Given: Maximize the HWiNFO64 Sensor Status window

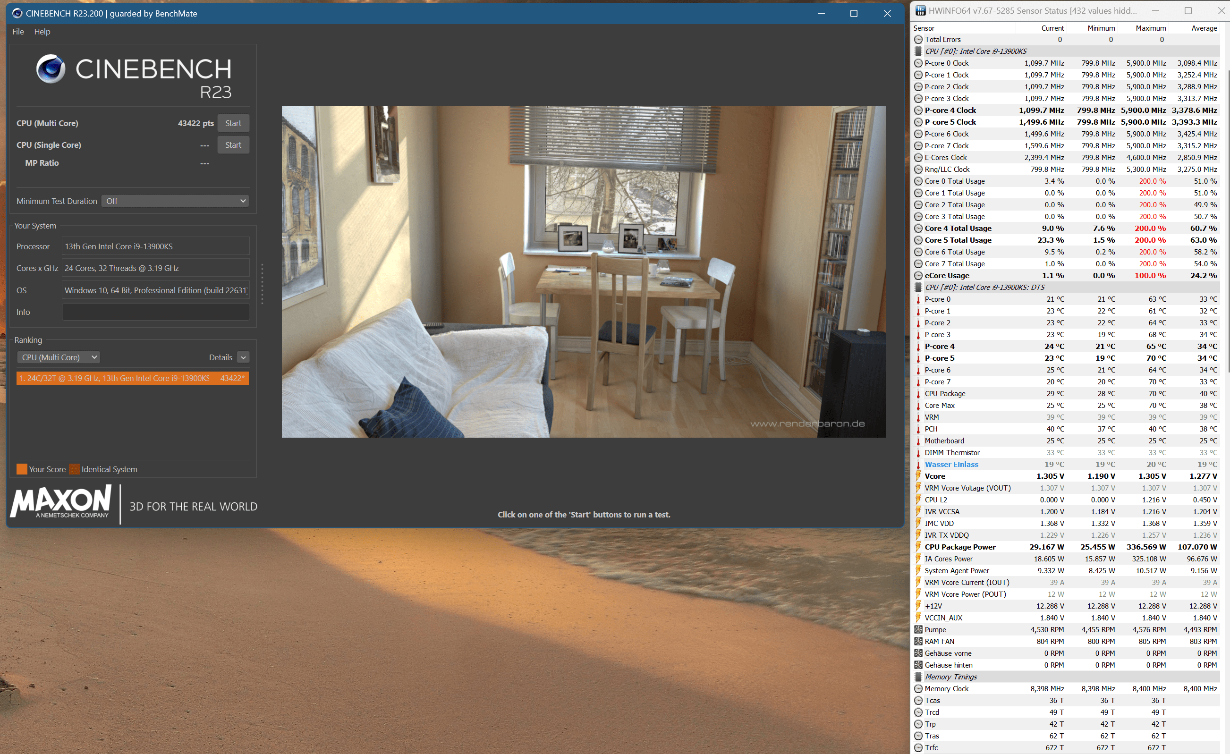Looking at the screenshot, I should pos(1188,10).
